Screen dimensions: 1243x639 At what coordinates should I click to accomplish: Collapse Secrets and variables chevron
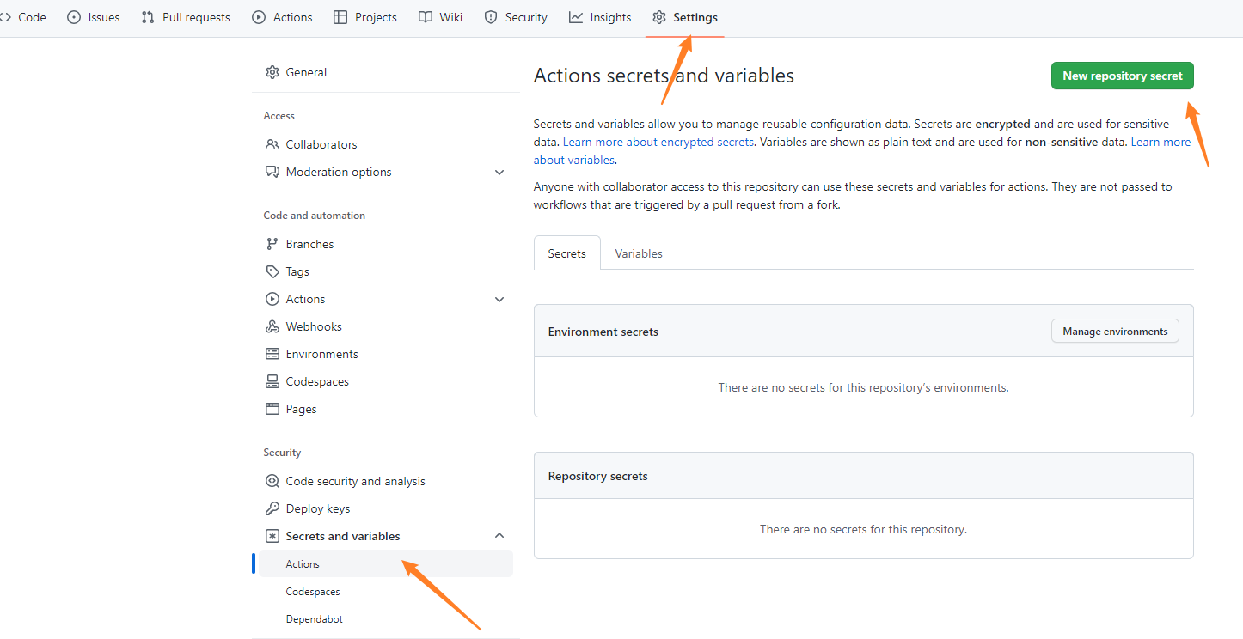(499, 536)
